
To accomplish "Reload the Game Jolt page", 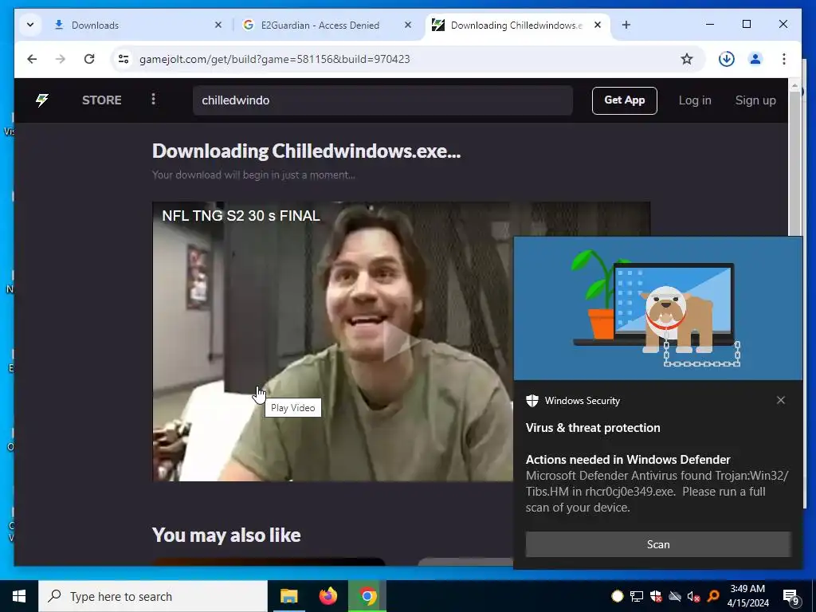I will [x=89, y=59].
